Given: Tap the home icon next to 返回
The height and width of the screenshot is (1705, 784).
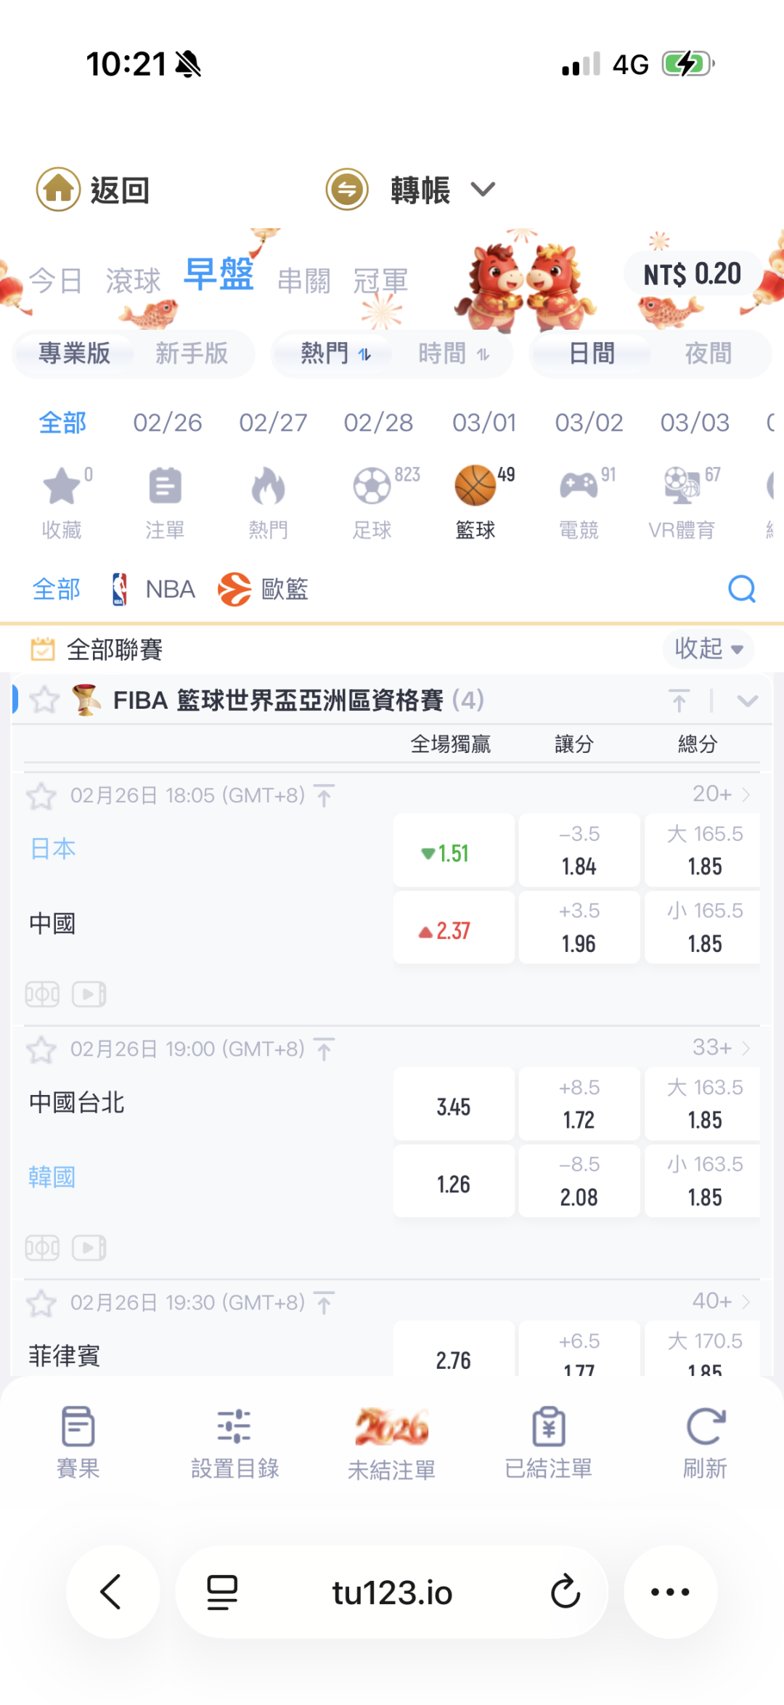Looking at the screenshot, I should click(58, 190).
